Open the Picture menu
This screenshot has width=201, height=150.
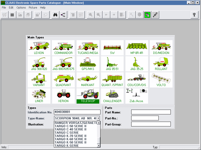(33, 8)
